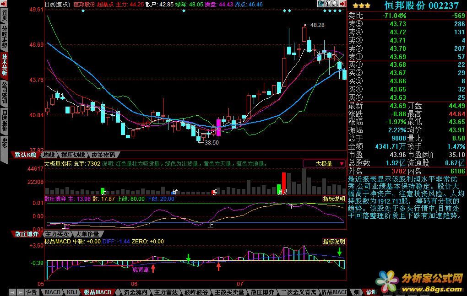The image size is (467, 296).
Task: Click the three-star rating icon
Action: point(361,5)
